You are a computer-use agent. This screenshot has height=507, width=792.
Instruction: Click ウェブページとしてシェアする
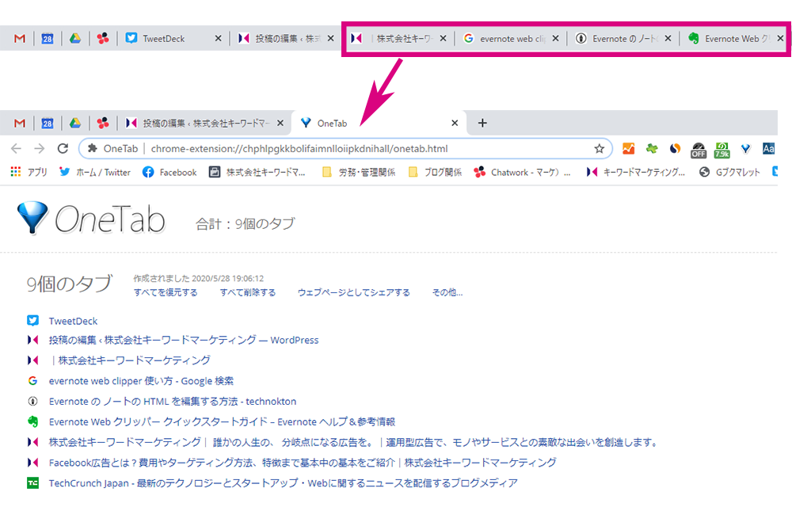tap(353, 292)
